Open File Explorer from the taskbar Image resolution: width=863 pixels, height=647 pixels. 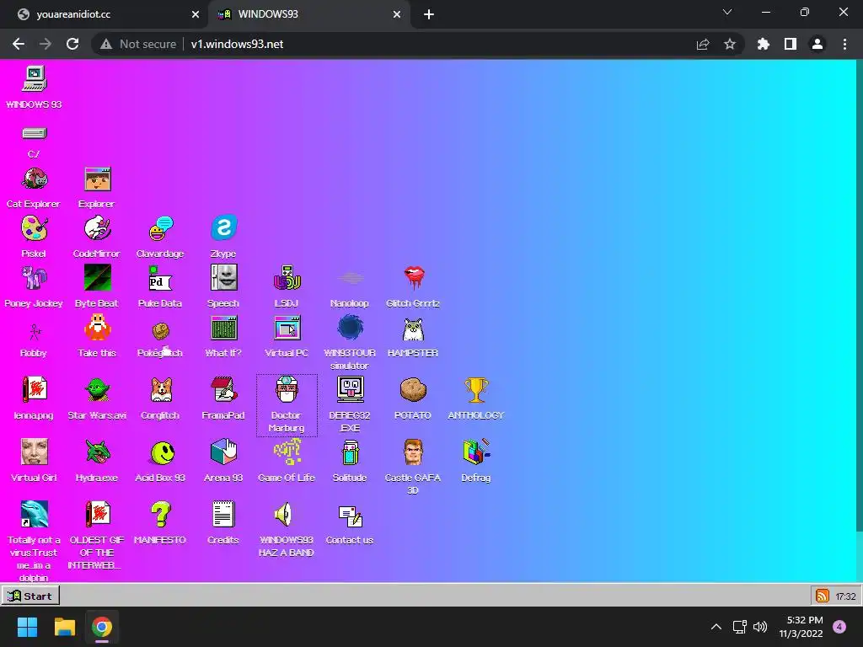64,627
